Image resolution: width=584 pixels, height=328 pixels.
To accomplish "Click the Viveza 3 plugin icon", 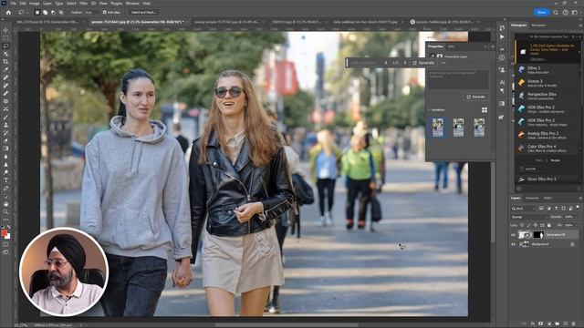I will (521, 83).
